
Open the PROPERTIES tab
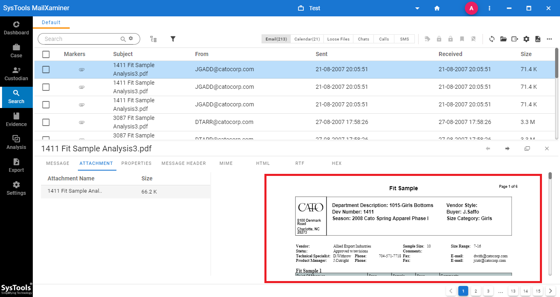137,163
